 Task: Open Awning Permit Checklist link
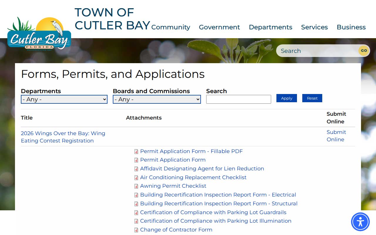click(x=173, y=186)
